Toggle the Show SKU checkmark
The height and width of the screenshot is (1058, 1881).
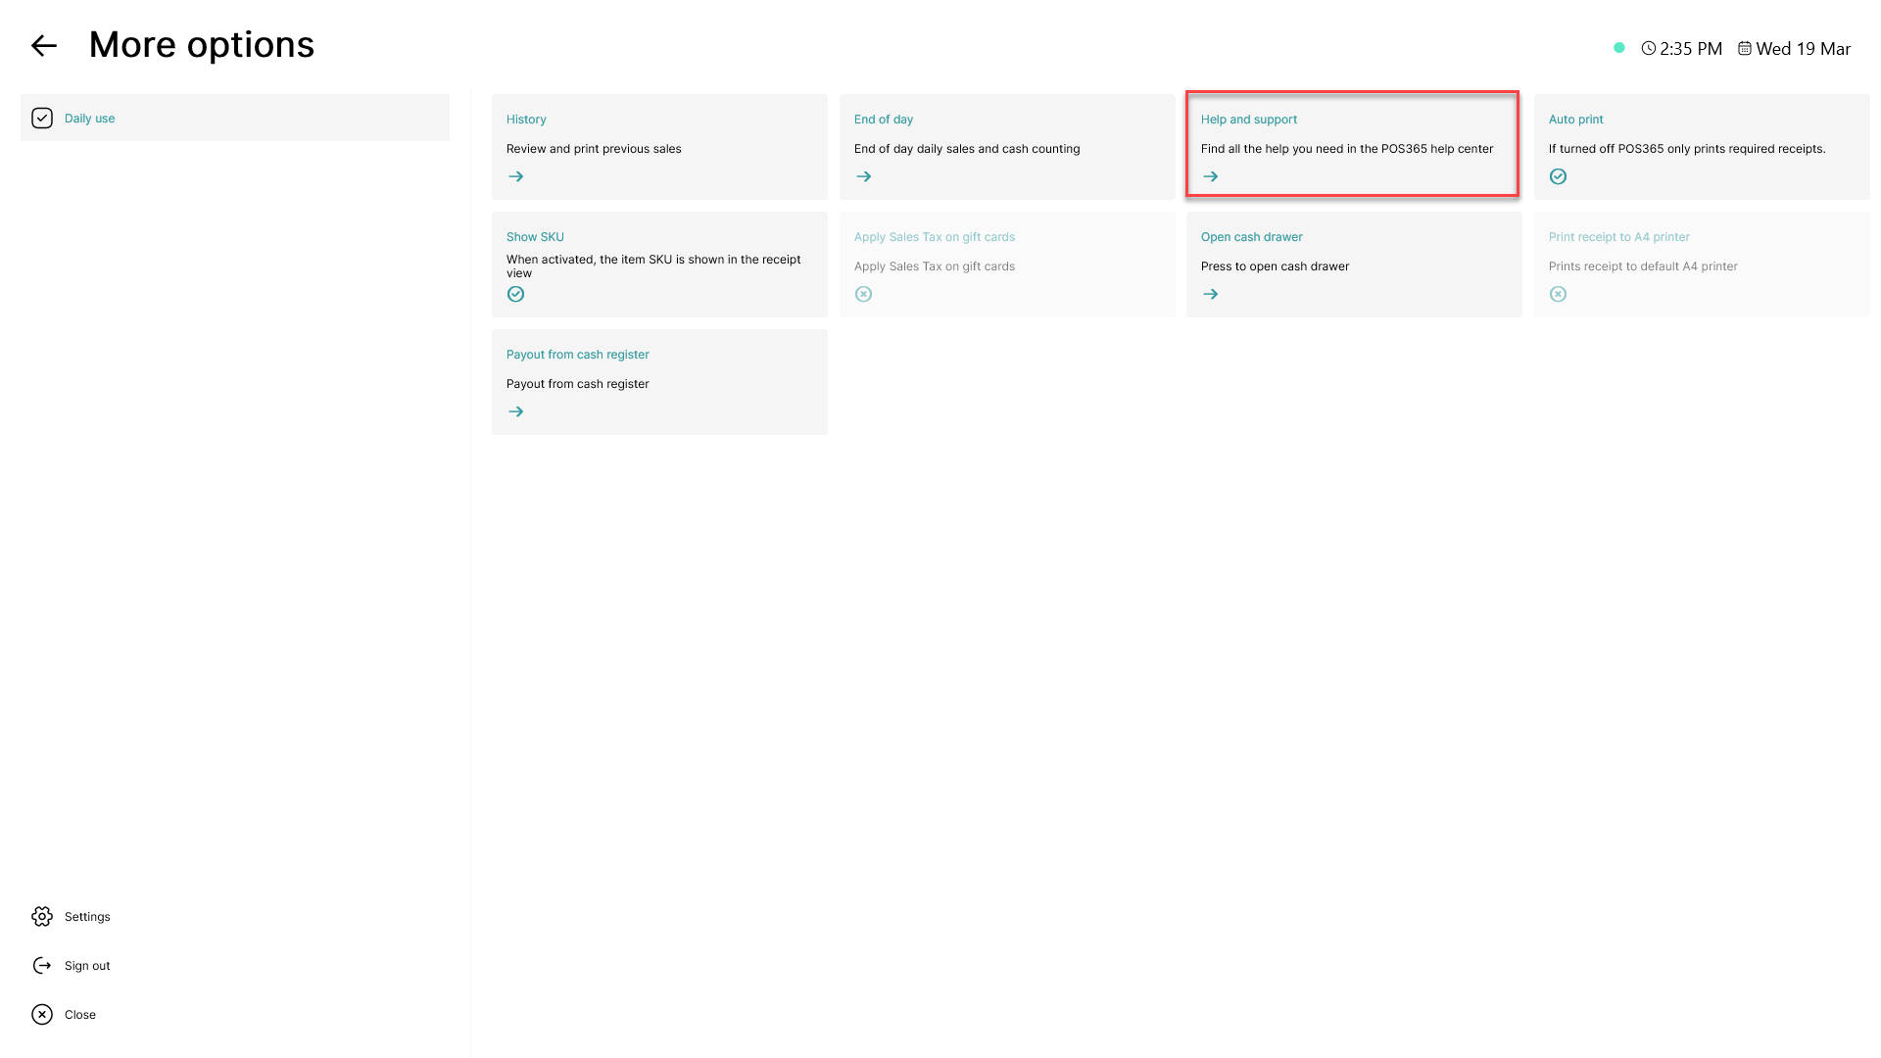tap(516, 294)
